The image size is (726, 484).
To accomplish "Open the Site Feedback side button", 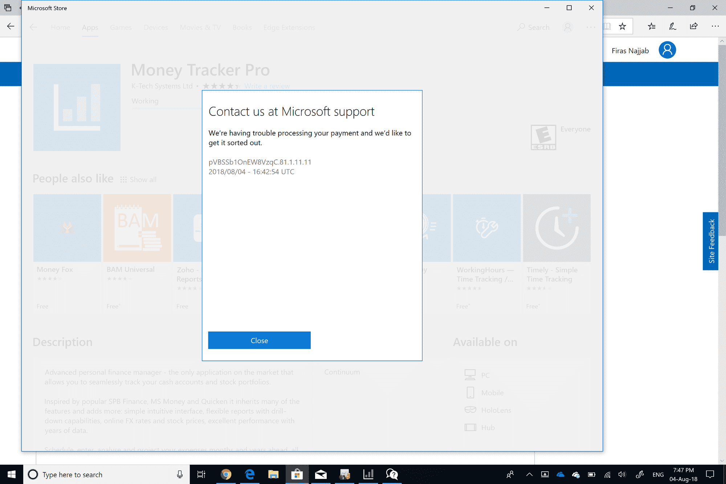I will click(x=710, y=241).
